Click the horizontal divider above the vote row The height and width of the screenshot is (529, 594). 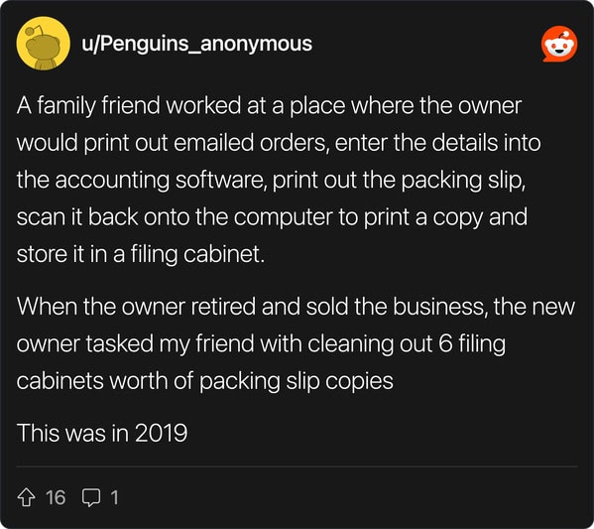coord(297,466)
